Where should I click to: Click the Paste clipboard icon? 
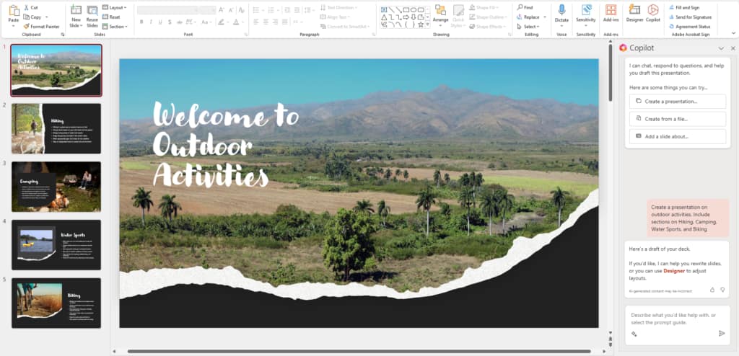click(14, 10)
